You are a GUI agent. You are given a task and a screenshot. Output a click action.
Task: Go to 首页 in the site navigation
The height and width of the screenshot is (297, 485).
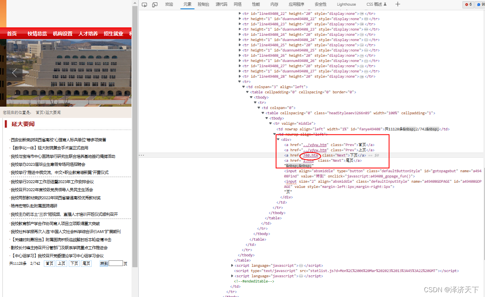coord(12,34)
